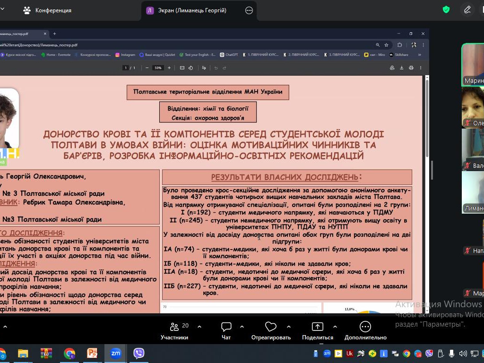Open WinRAR from the taskbar

click(x=46, y=353)
